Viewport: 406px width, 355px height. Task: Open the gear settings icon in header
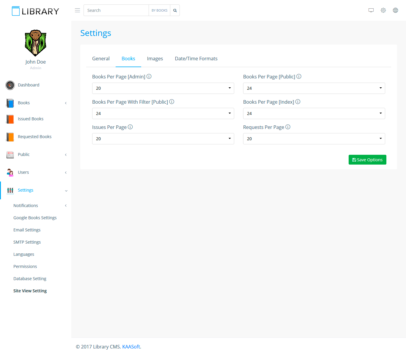point(383,10)
